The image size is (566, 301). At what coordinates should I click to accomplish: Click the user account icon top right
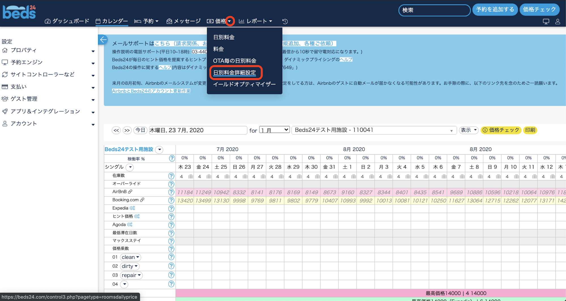(558, 21)
